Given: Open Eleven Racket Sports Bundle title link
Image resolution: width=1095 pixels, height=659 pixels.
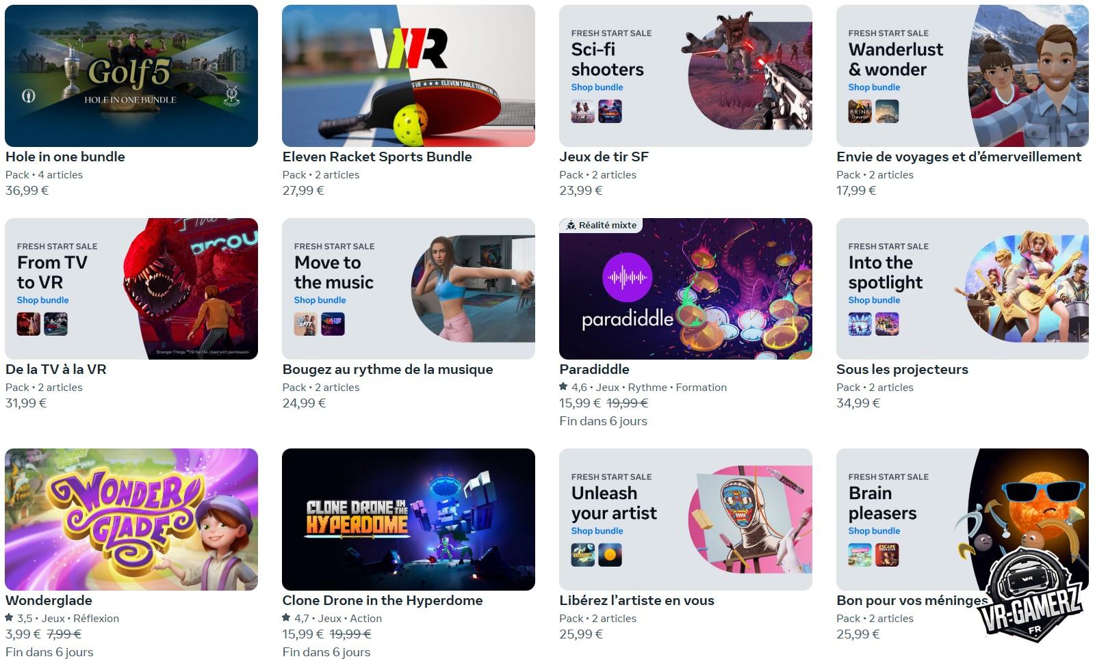Looking at the screenshot, I should [377, 157].
